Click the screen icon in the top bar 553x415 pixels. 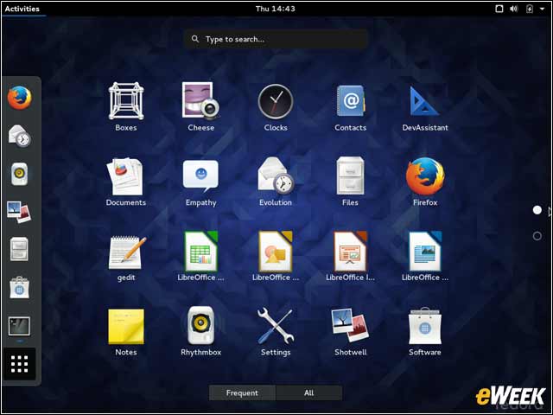point(499,9)
